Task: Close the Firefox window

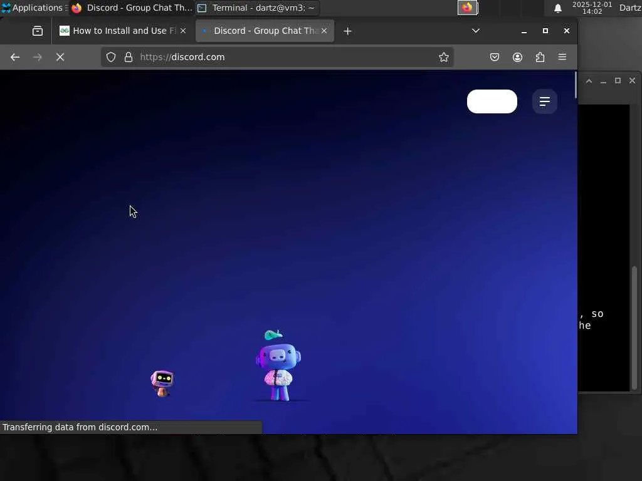Action: 567,31
